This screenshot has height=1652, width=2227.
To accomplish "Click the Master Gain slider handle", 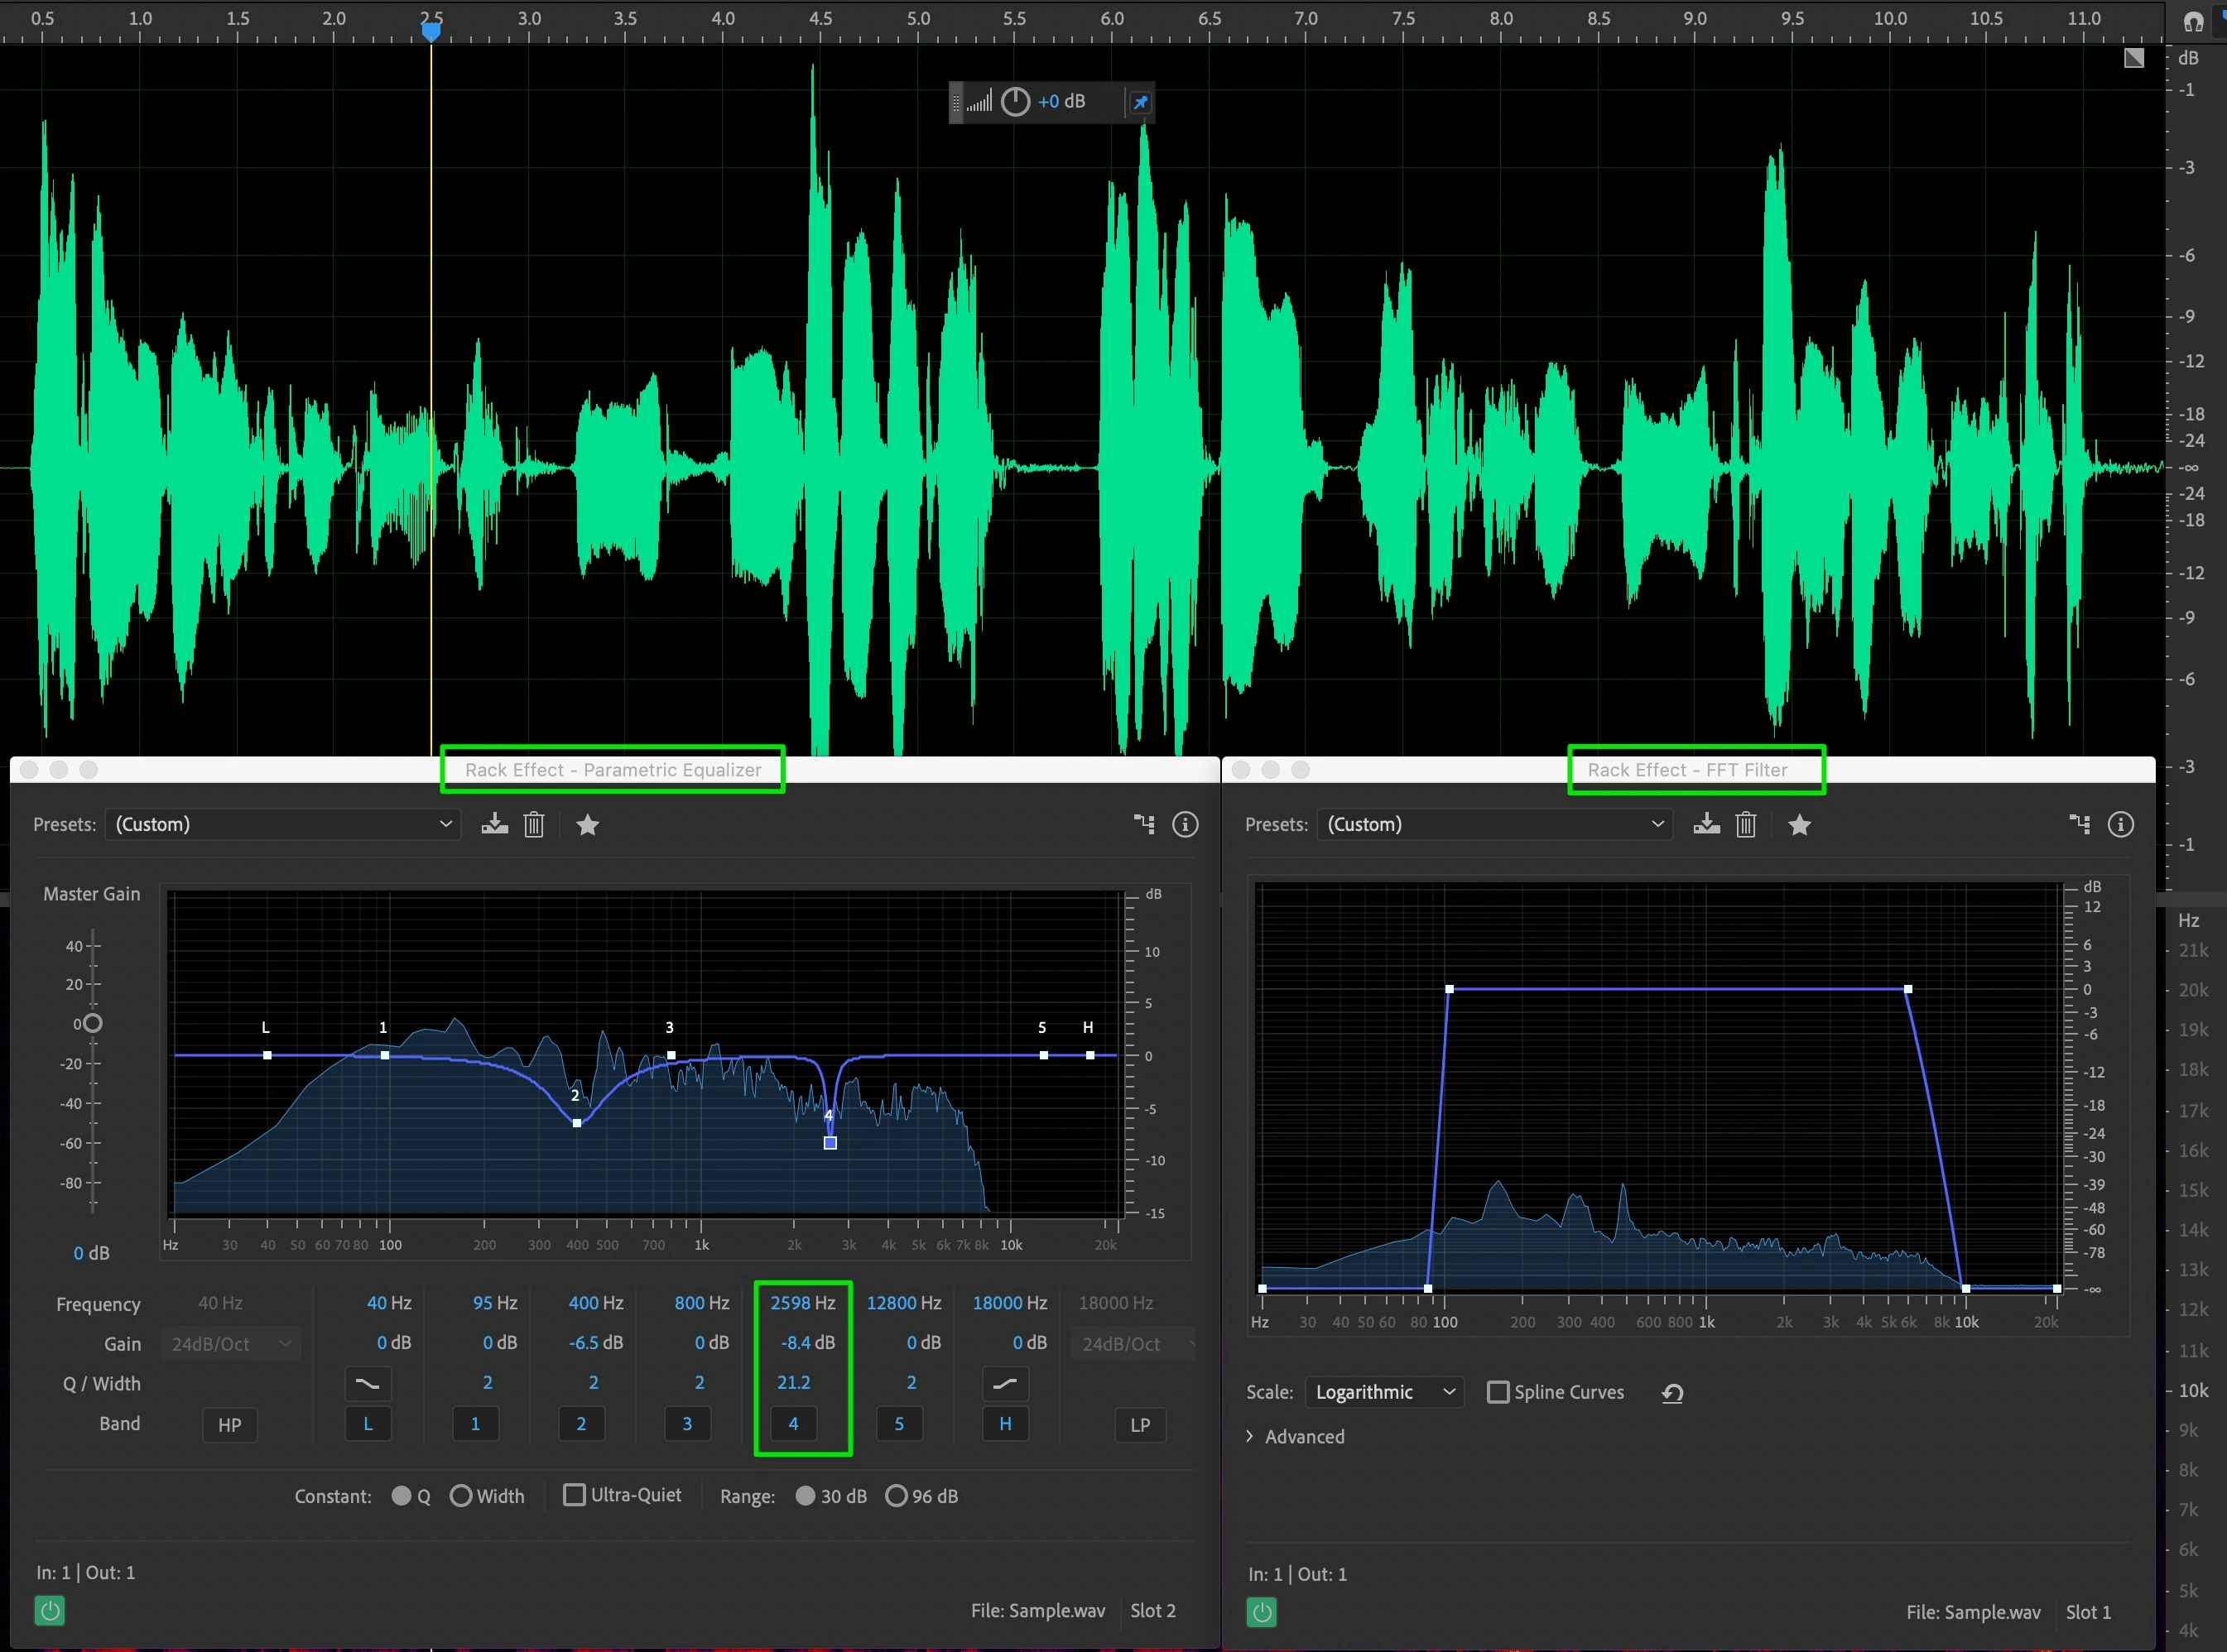I will coord(92,1023).
